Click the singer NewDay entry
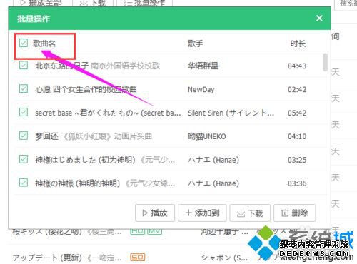Viewport: 357px width, 264px height. [201, 89]
